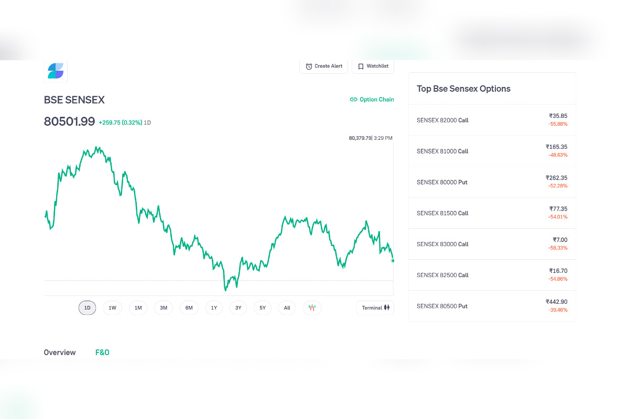629x419 pixels.
Task: Switch chart to 3M range
Action: [164, 308]
